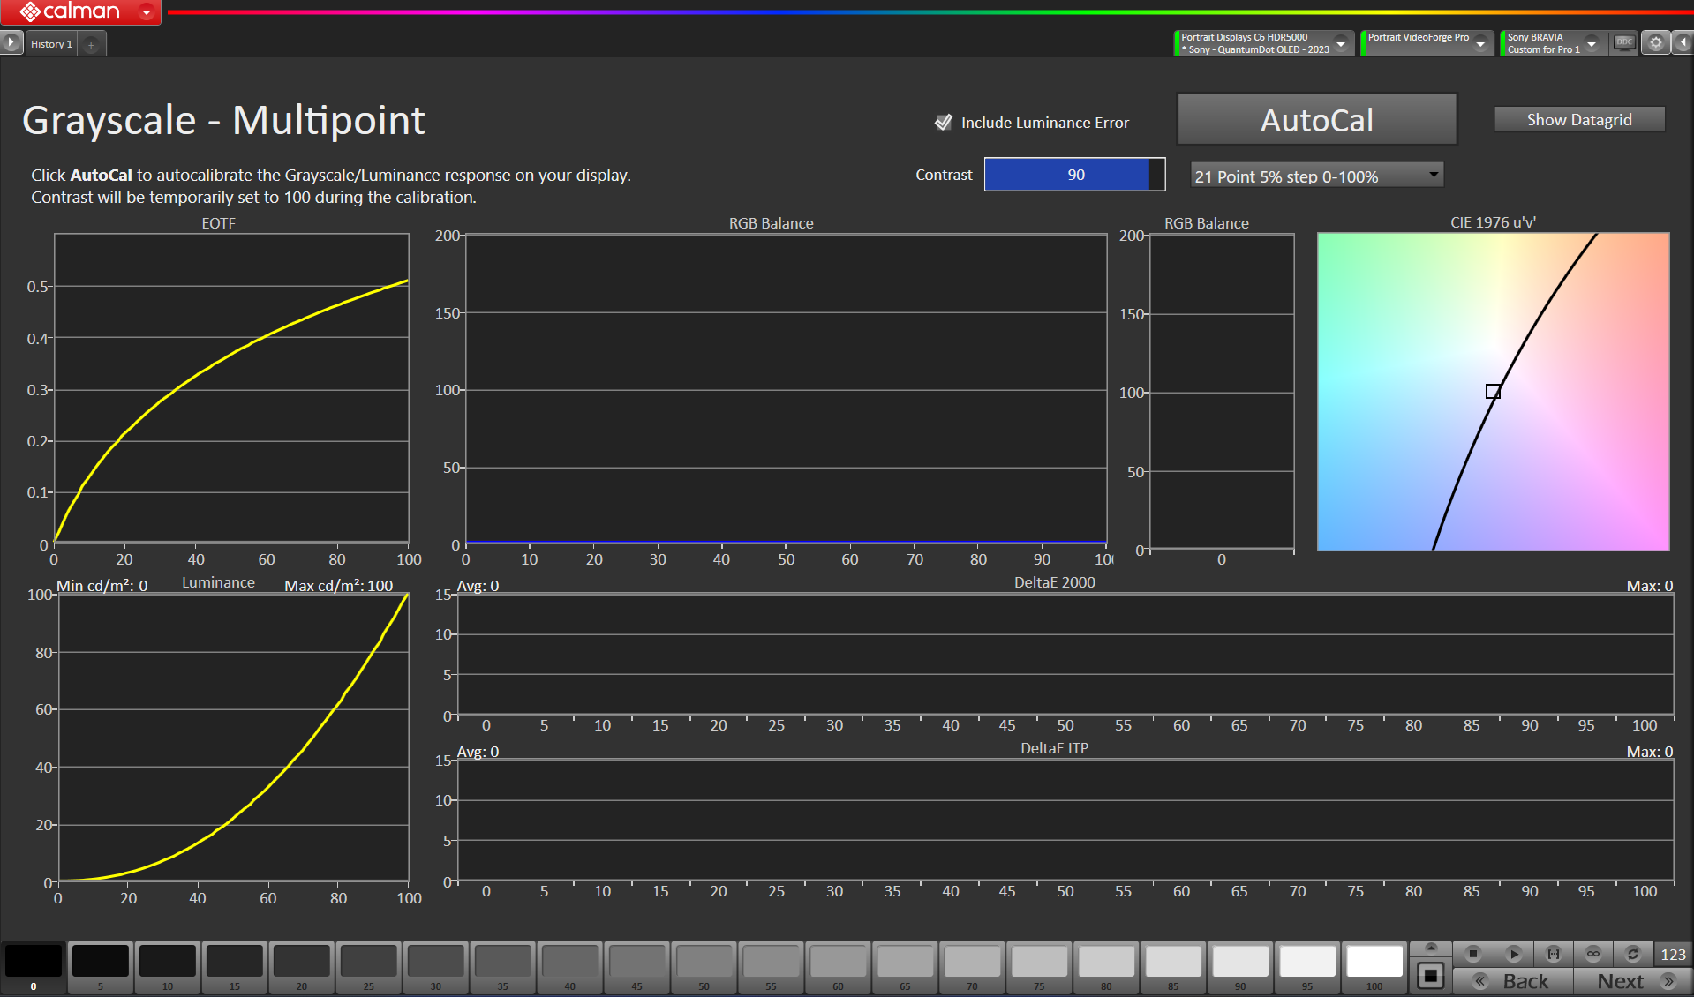
Task: Click the read series bracket icon
Action: click(1554, 954)
